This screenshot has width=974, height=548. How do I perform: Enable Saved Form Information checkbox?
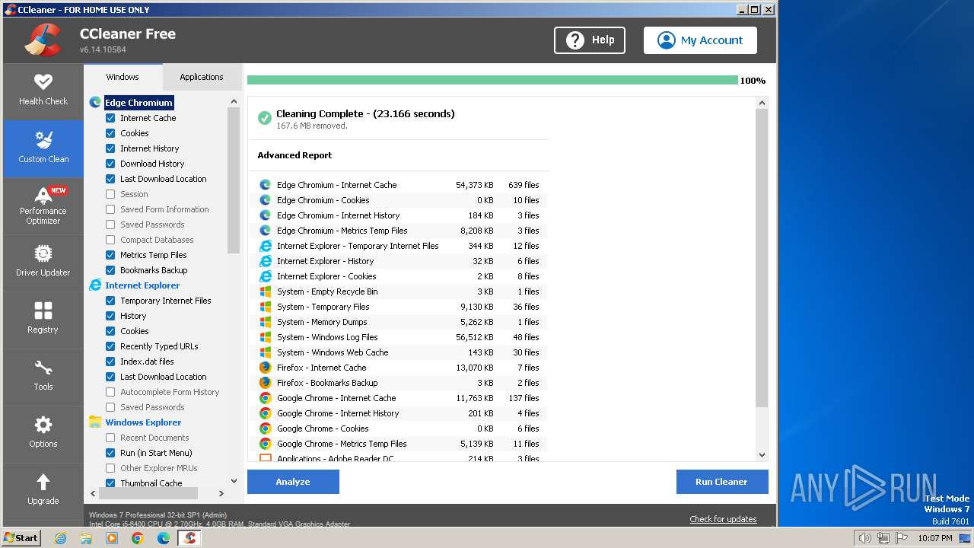tap(110, 209)
